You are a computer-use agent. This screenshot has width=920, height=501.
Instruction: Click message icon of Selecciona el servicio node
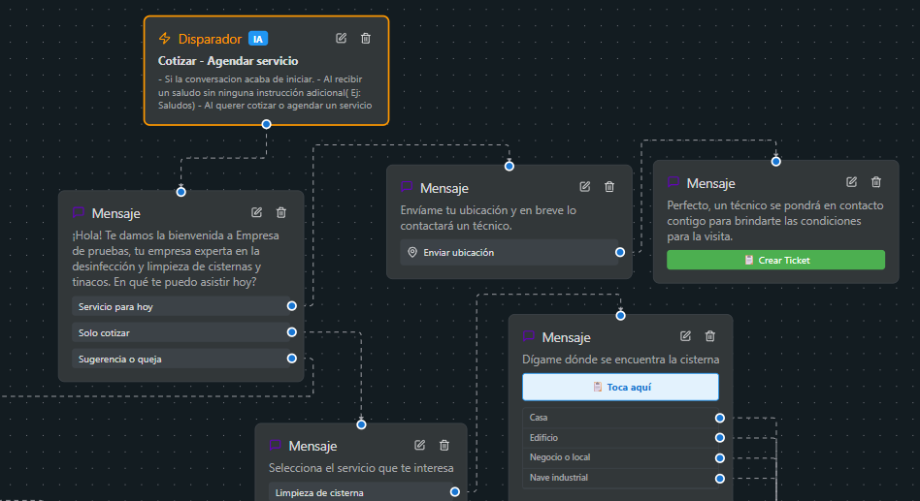tap(276, 445)
